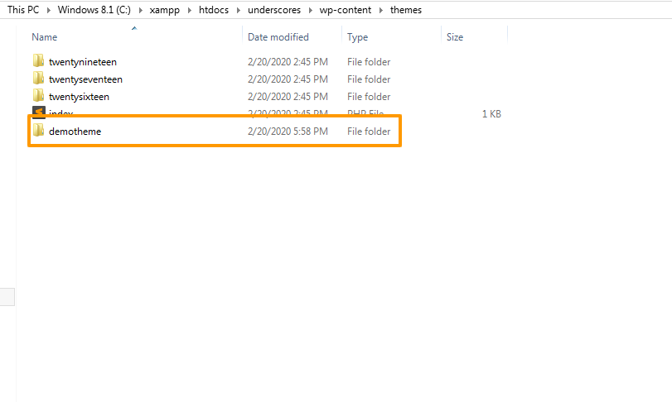Click twentynineteen date modified cell
Viewport: 672px width, 402px height.
pyautogui.click(x=288, y=62)
